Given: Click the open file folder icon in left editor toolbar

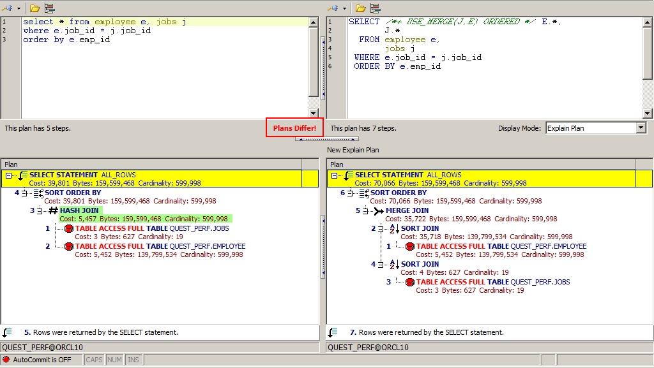Looking at the screenshot, I should click(x=34, y=8).
